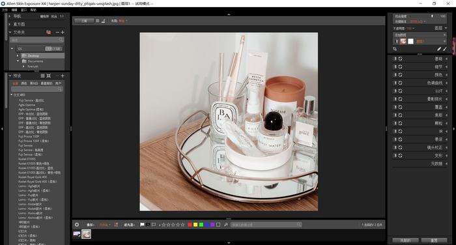Click the orange folder icon in 文件夹 header

pos(49,33)
